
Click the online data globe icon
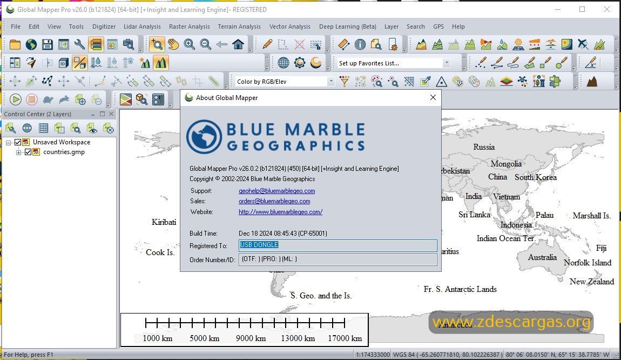(31, 44)
